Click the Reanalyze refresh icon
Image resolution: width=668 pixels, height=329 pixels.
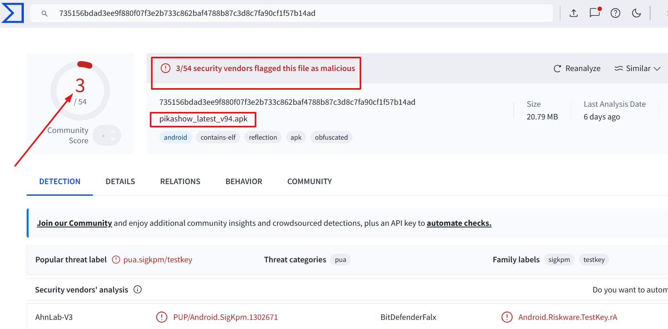[557, 69]
